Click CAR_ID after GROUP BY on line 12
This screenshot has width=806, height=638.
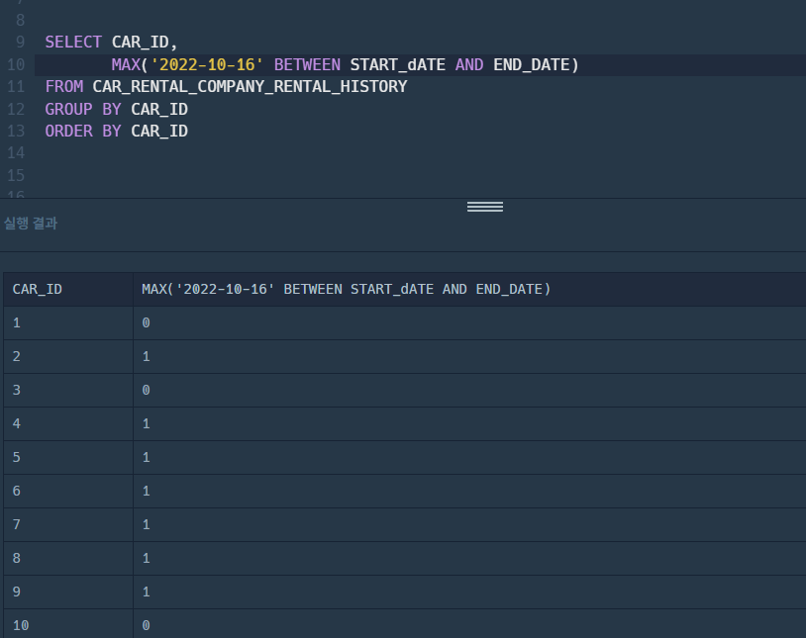159,109
